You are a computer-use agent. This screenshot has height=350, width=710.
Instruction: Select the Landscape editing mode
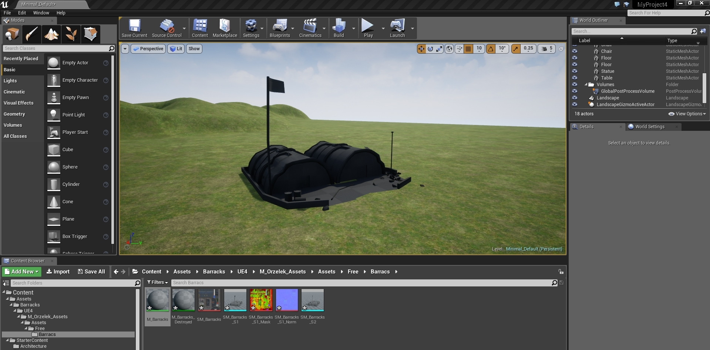pos(51,34)
